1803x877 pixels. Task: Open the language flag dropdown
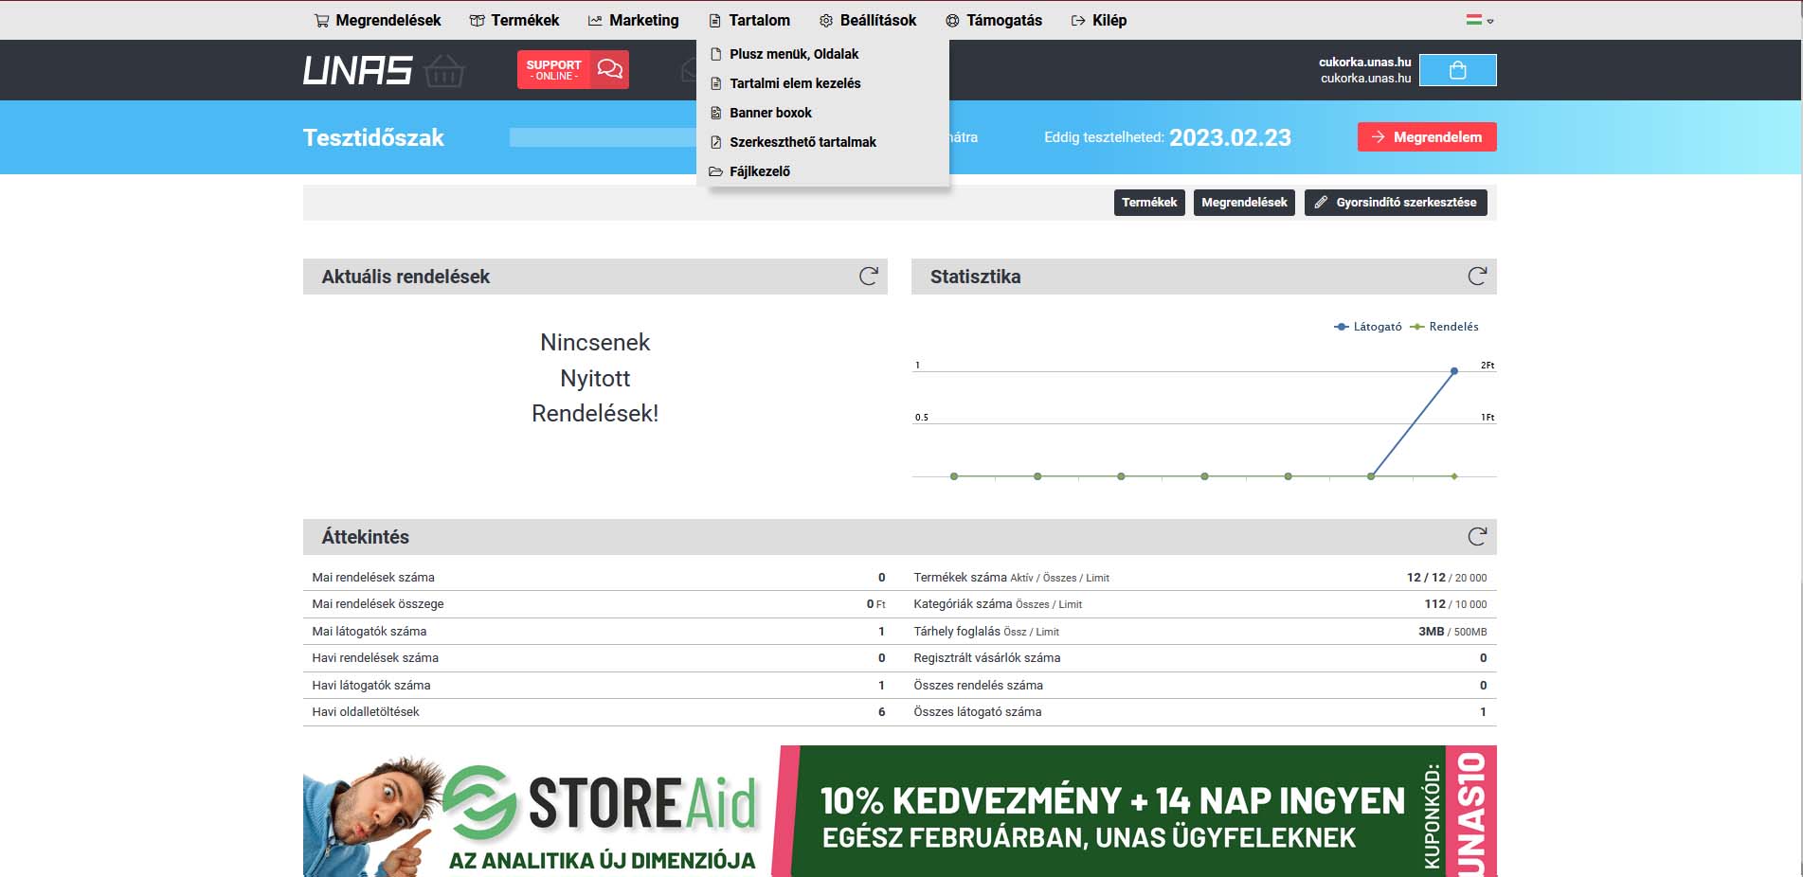[1479, 20]
